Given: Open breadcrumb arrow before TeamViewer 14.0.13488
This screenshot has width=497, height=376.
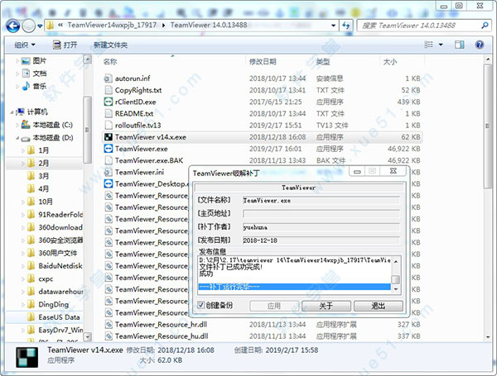Looking at the screenshot, I should tap(163, 26).
